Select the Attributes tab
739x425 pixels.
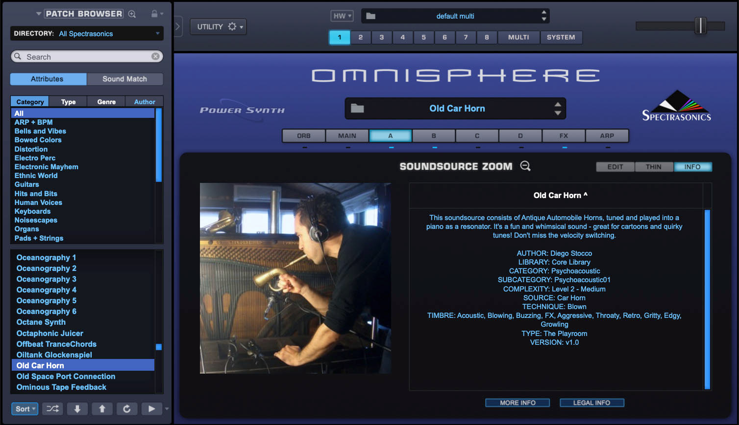48,79
